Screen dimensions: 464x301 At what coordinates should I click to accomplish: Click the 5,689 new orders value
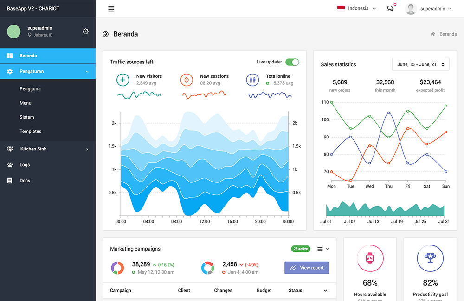(x=340, y=82)
